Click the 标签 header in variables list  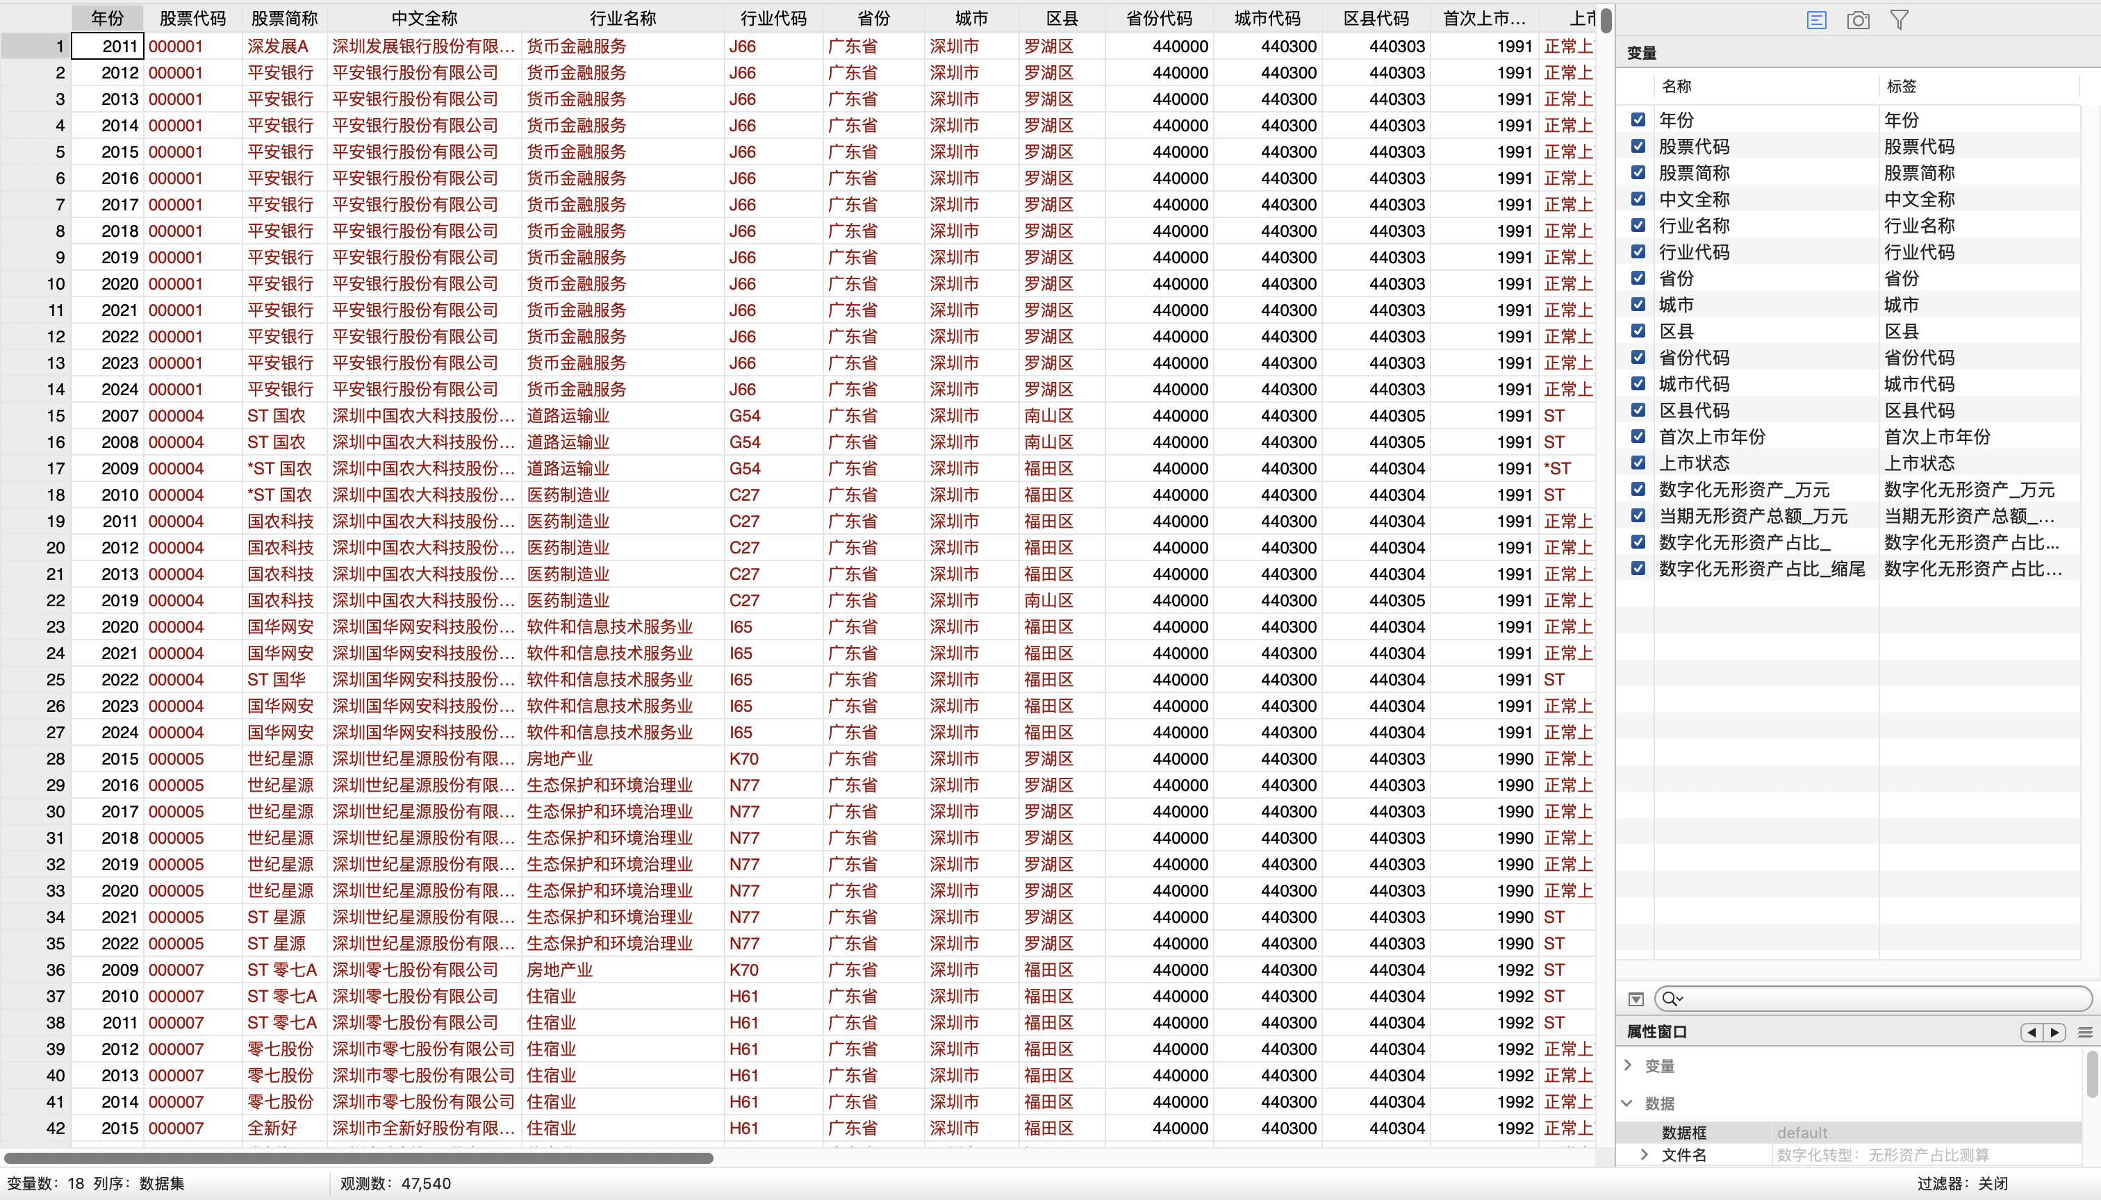point(1902,85)
